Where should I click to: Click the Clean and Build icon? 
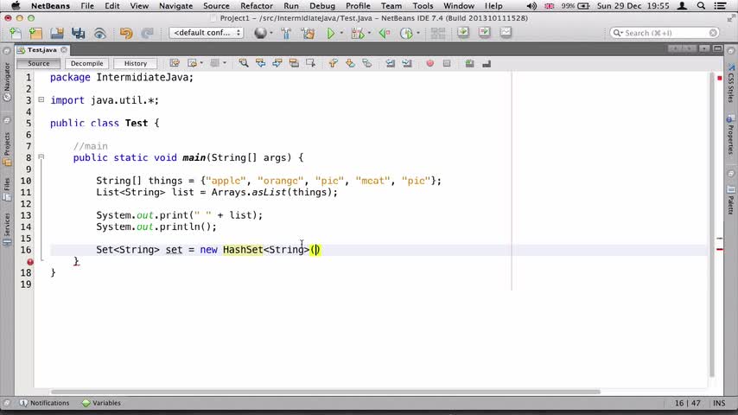(308, 33)
